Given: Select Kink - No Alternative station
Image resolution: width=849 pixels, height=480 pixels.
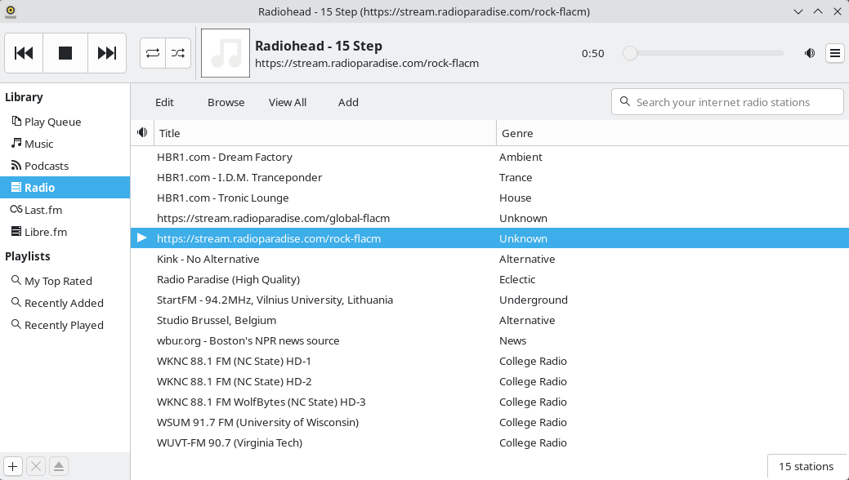Looking at the screenshot, I should tap(489, 260).
